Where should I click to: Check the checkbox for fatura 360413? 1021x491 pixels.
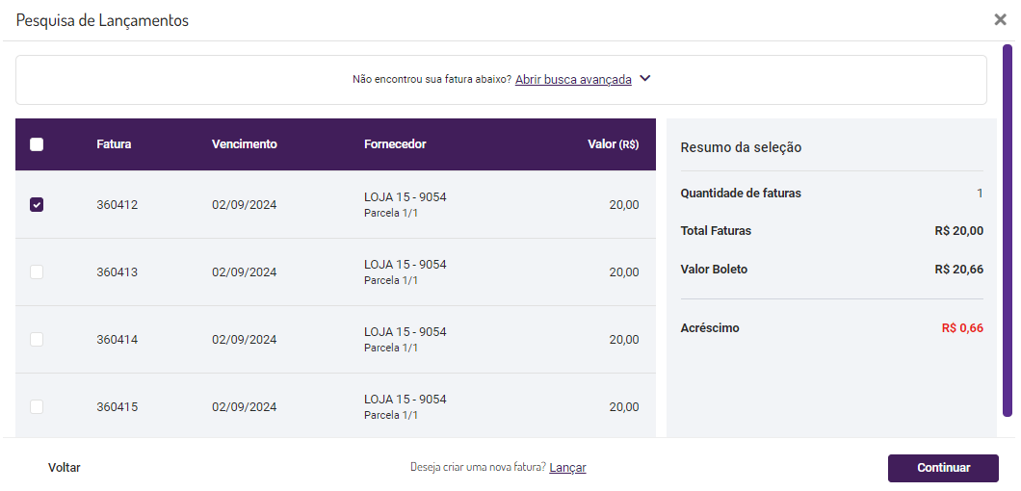[x=37, y=271]
